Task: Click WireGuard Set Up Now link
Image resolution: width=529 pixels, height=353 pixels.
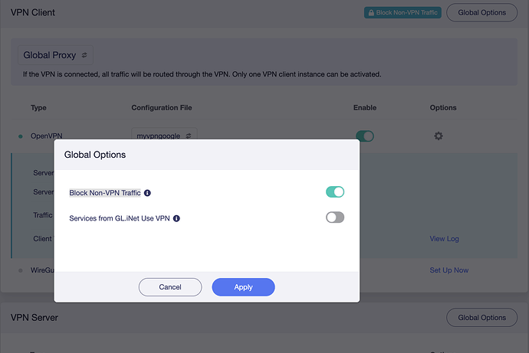Action: [x=449, y=270]
